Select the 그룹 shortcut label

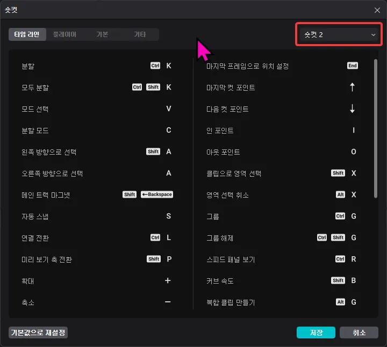point(213,216)
